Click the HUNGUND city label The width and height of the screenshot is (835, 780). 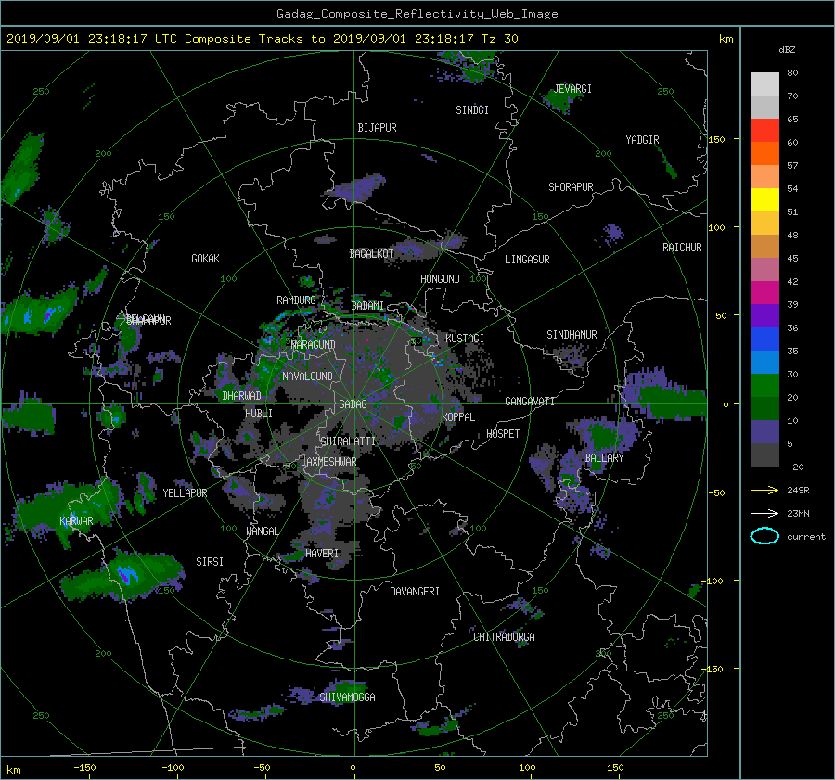[440, 279]
